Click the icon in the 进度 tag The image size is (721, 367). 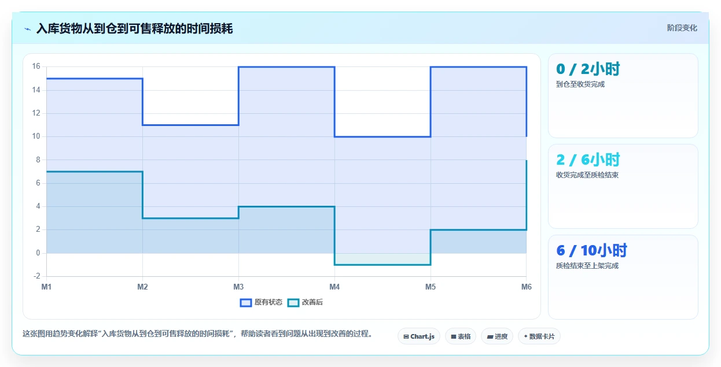(x=490, y=336)
